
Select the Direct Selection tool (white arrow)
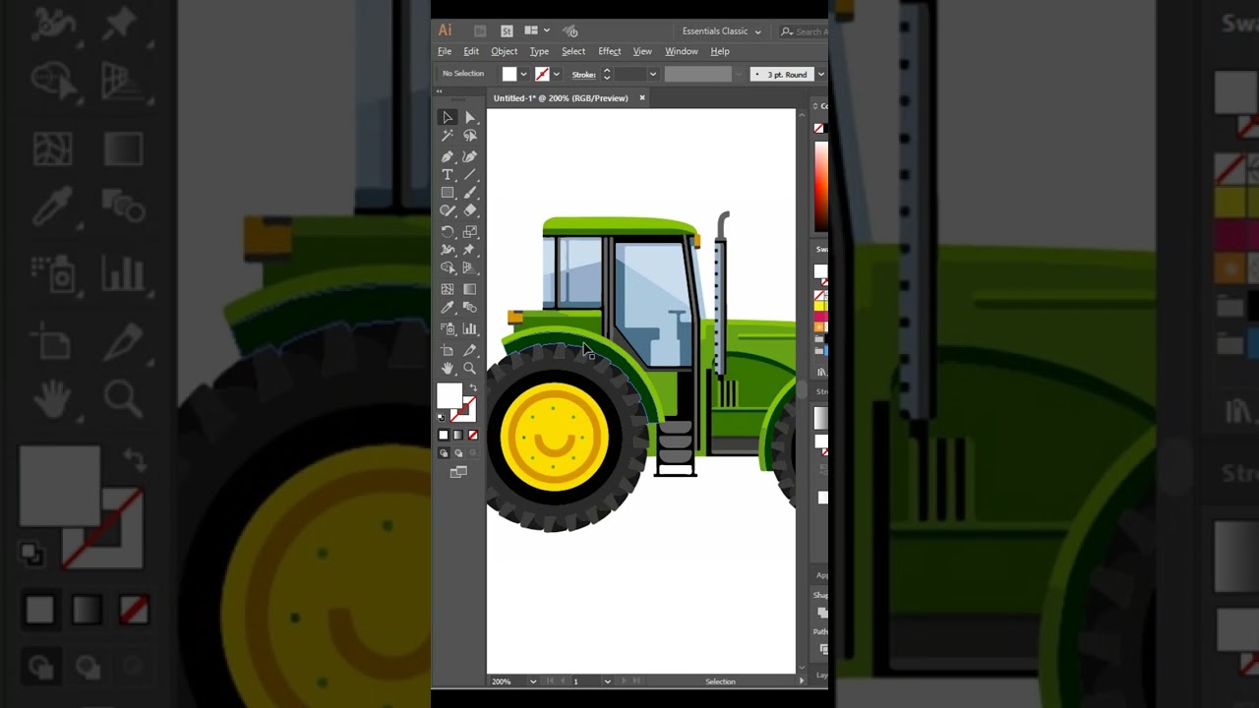pos(470,117)
